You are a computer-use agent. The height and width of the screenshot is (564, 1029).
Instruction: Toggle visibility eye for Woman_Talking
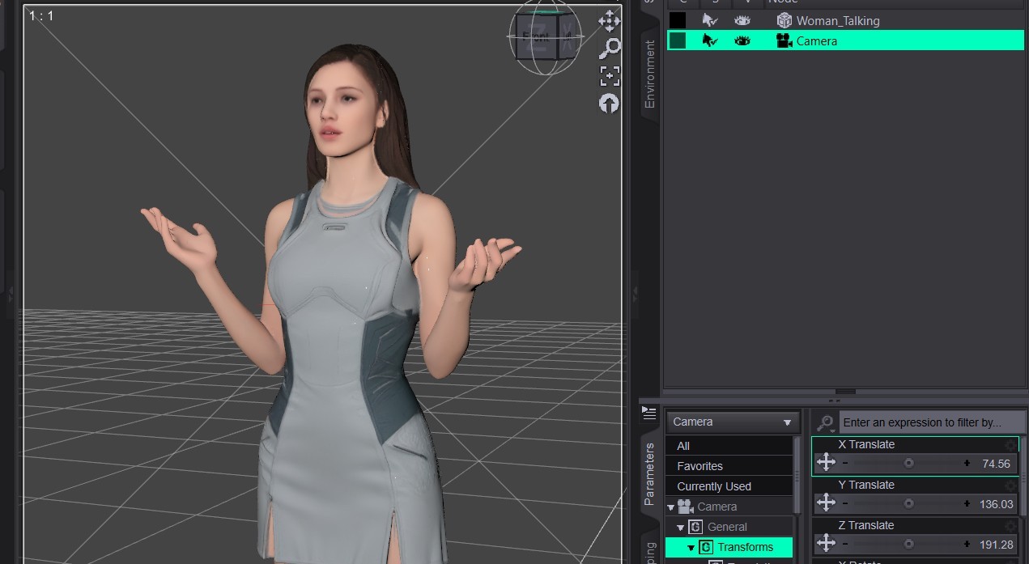[742, 20]
